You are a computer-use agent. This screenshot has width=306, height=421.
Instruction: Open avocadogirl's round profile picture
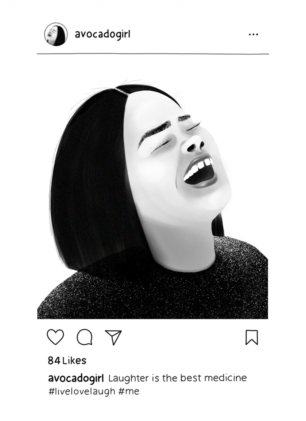56,34
